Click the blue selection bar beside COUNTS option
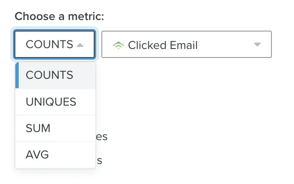Screen dimensions: 294x184 tap(17, 75)
